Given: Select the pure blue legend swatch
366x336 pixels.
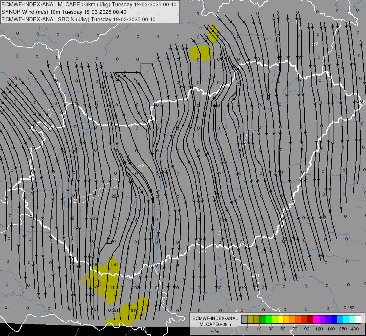Looking at the screenshot, I should tap(334, 319).
